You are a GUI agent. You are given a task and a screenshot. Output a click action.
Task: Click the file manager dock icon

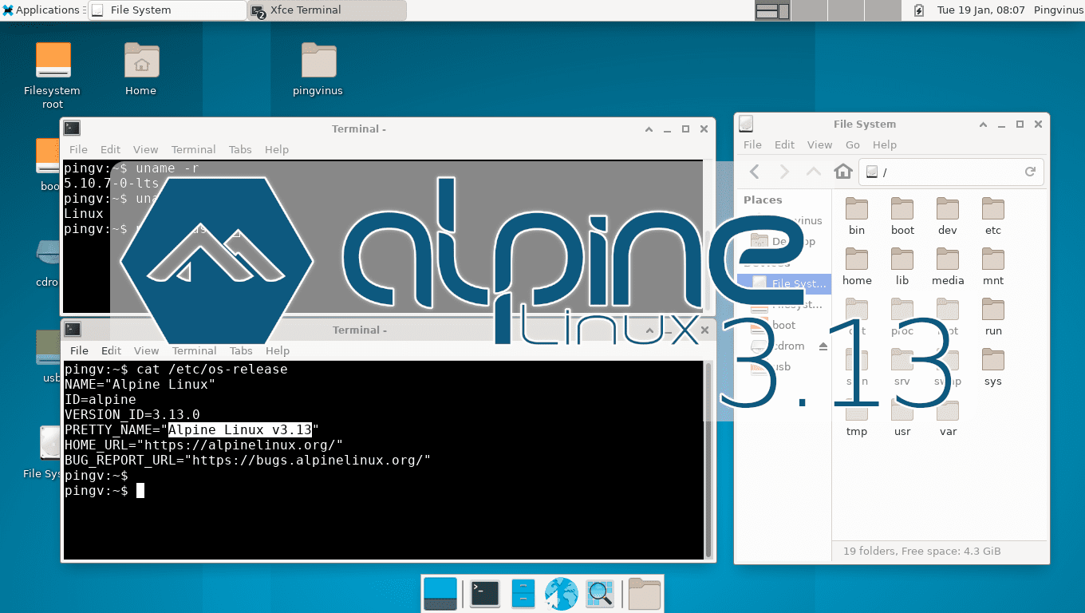pyautogui.click(x=523, y=593)
